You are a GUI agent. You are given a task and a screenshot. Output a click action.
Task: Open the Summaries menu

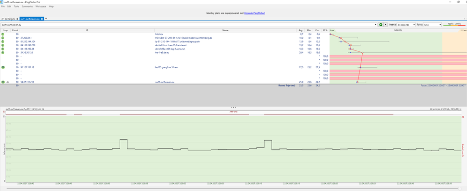(27, 6)
